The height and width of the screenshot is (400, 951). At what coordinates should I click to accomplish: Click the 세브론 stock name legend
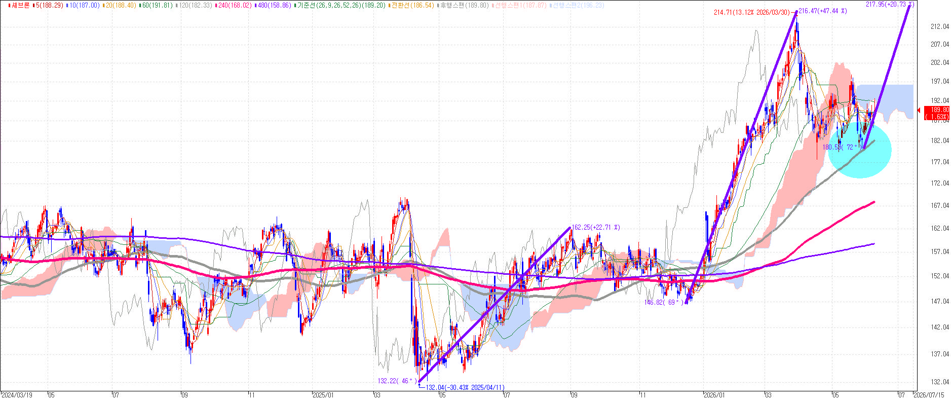(x=20, y=5)
